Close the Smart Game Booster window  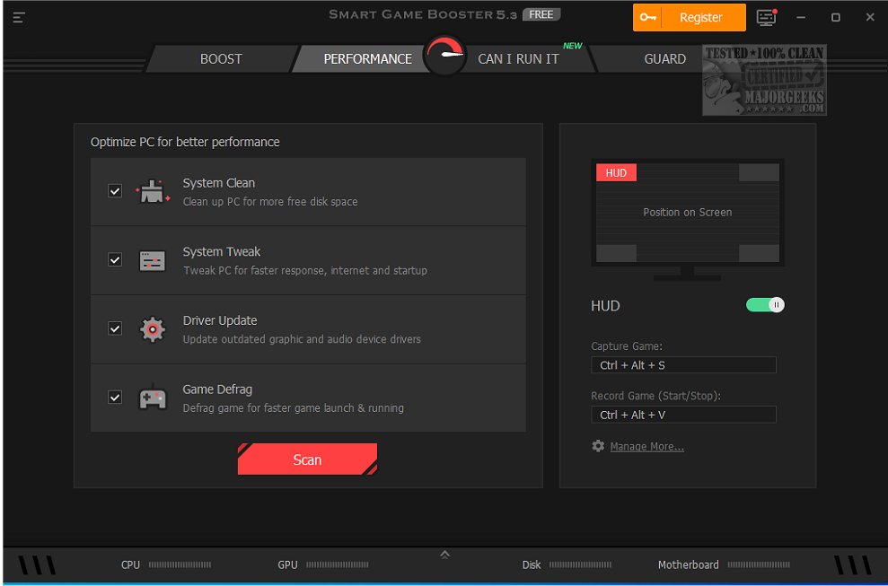870,18
